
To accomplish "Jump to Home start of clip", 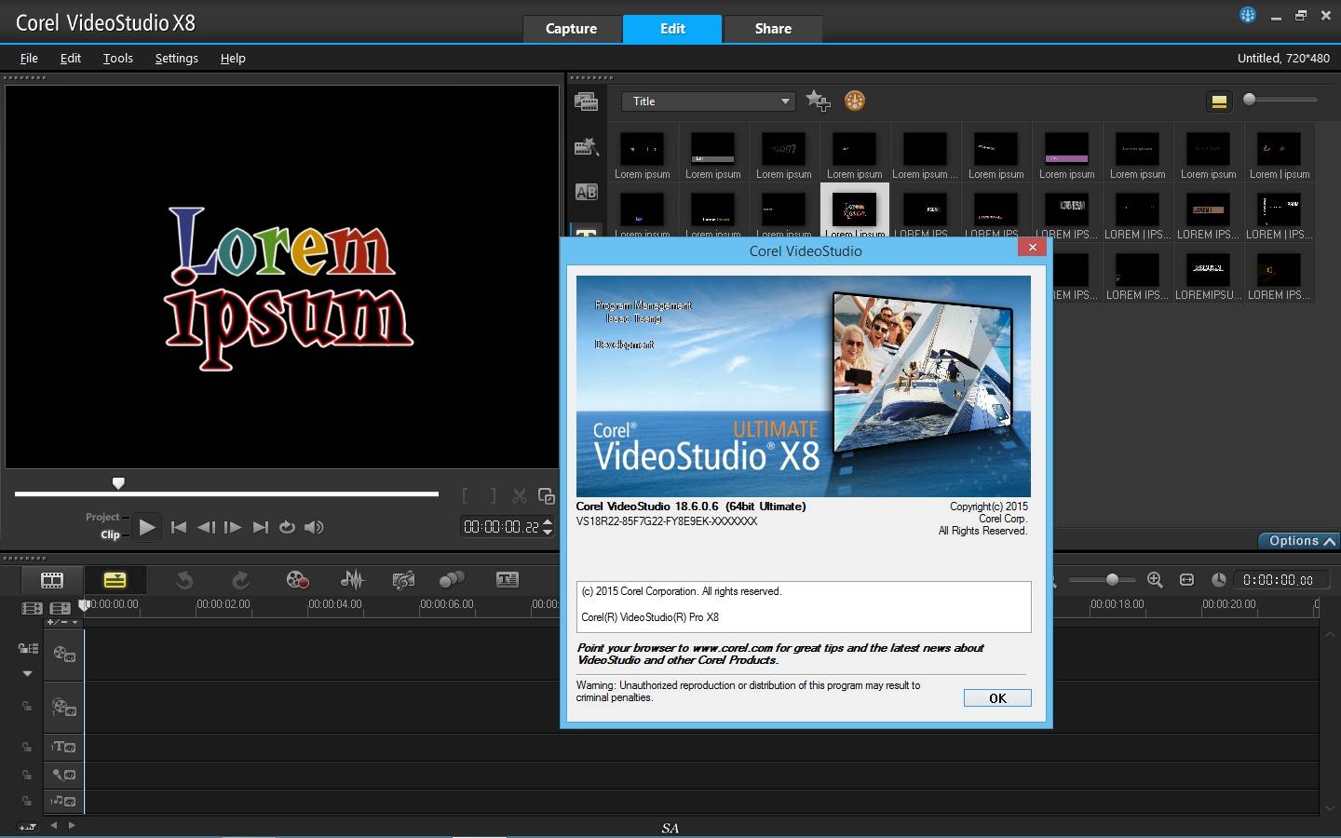I will (x=179, y=527).
